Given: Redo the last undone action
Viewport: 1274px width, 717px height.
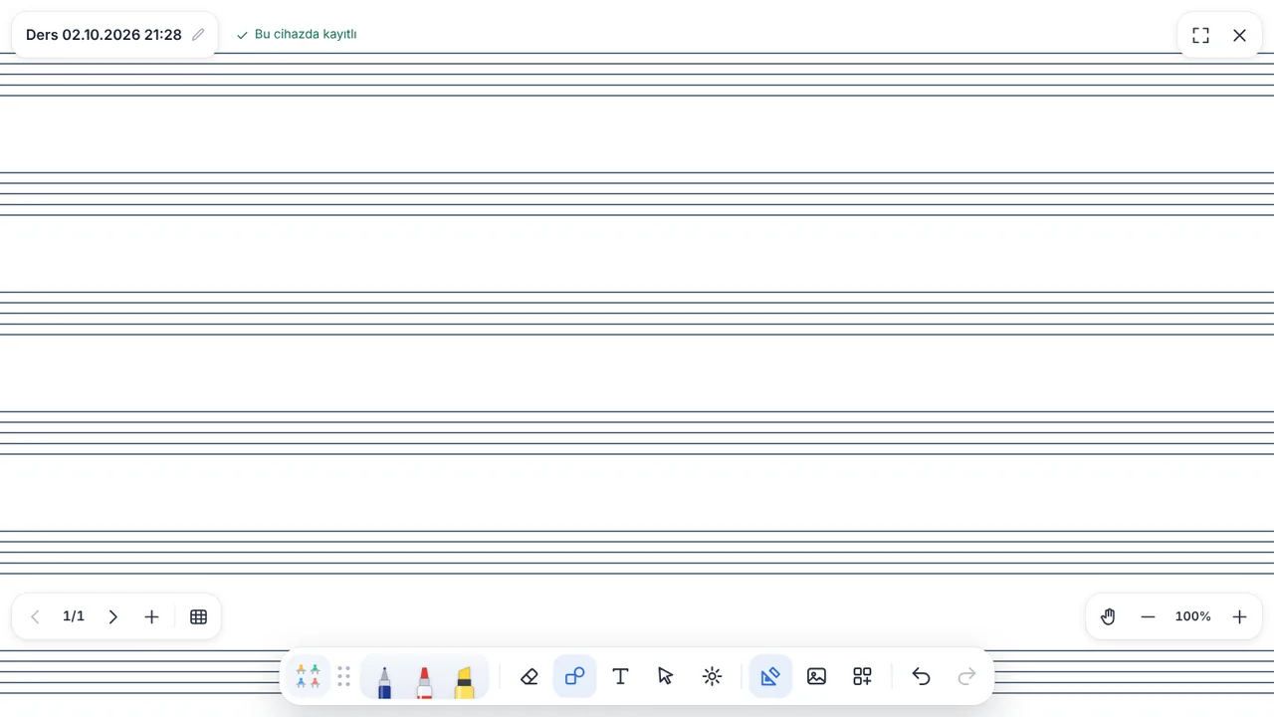Looking at the screenshot, I should point(966,676).
